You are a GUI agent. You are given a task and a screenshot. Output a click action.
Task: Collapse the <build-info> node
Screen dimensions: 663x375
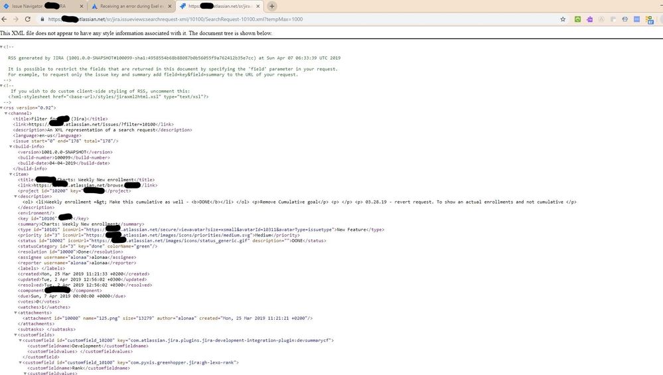pos(11,146)
